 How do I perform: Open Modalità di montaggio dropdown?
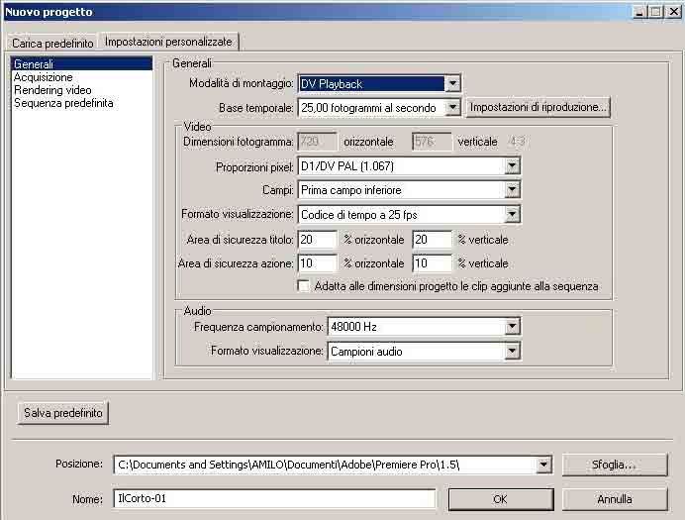pyautogui.click(x=379, y=83)
